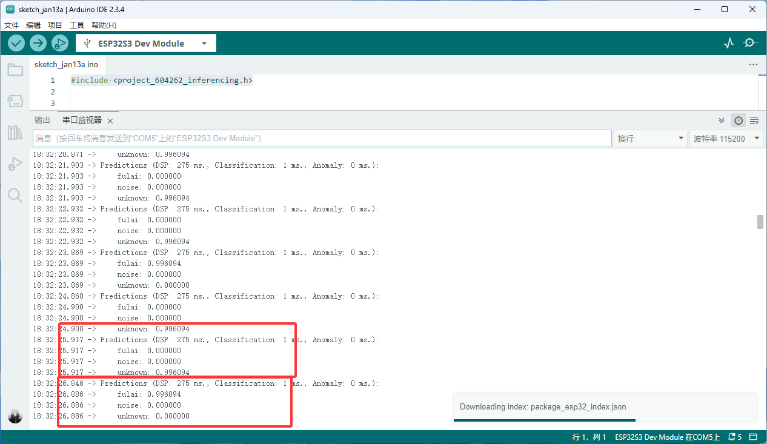Screen dimensions: 767x444
Task: Expand the line ending dropdown
Action: [650, 139]
